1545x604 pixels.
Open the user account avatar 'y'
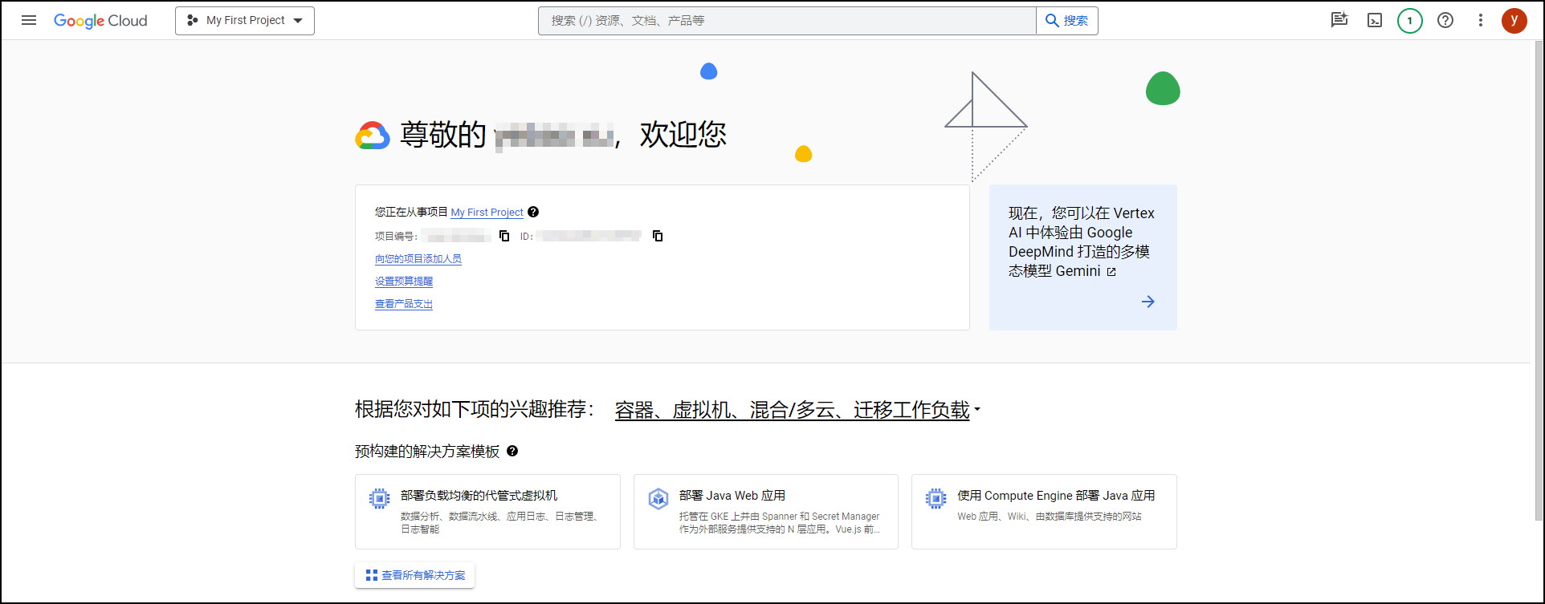1514,21
